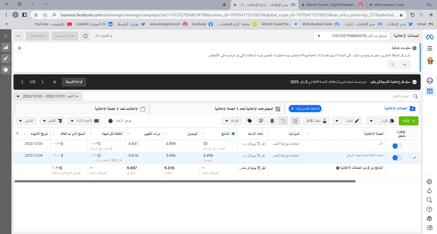Click the info icon beside the results column
This screenshot has width=437, height=234.
pyautogui.click(x=233, y=134)
